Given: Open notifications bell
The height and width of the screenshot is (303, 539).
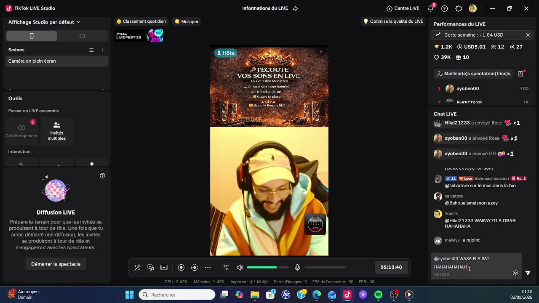Looking at the screenshot, I should pyautogui.click(x=430, y=8).
